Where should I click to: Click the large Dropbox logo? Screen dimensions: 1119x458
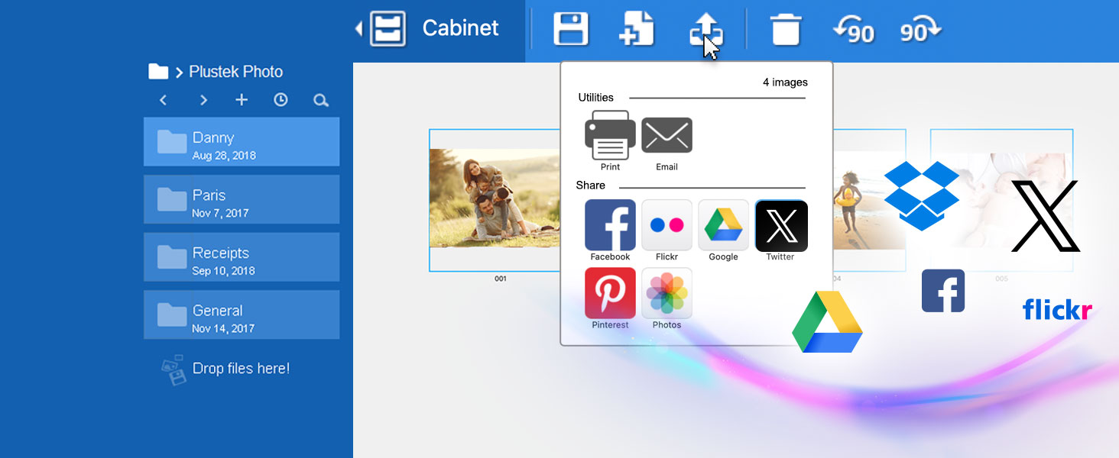coord(922,195)
